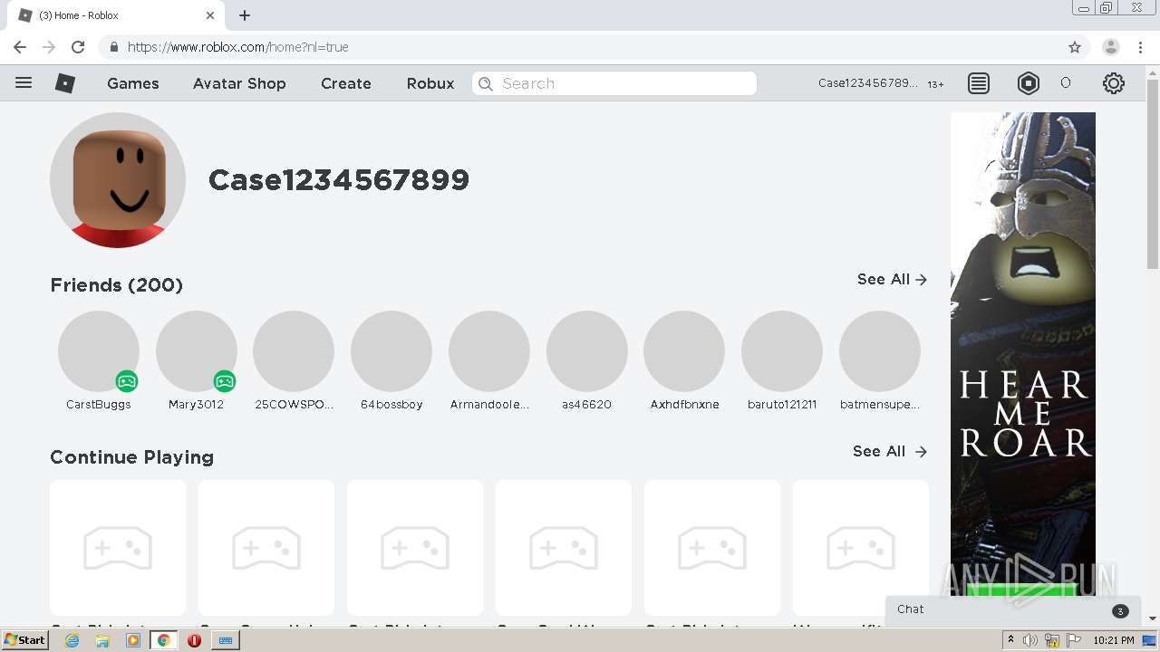Open the Chrome profile icon

point(1110,47)
